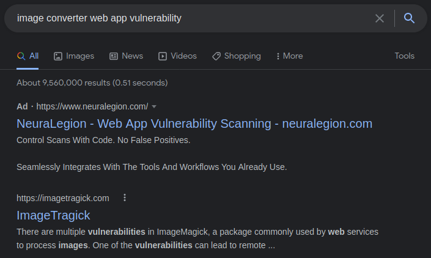Switch to the News results tab

[x=126, y=56]
